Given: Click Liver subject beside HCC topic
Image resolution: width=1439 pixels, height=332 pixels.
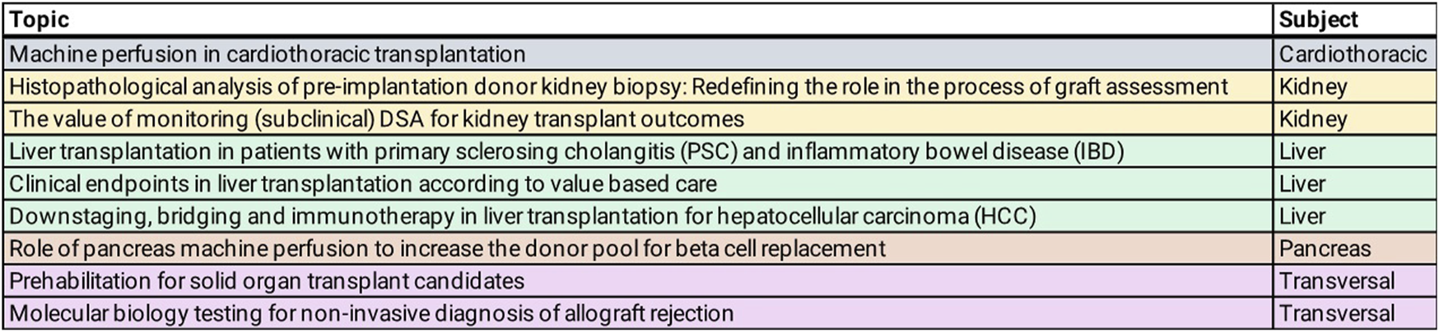Looking at the screenshot, I should [x=1354, y=216].
